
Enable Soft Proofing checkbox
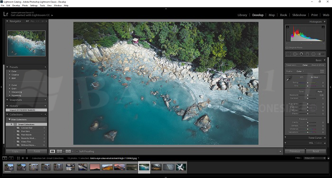[77, 151]
